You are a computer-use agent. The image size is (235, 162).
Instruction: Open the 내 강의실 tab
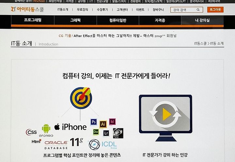(202, 20)
